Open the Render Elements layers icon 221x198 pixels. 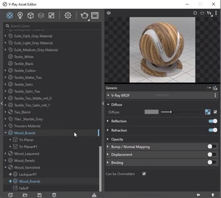(x=41, y=15)
